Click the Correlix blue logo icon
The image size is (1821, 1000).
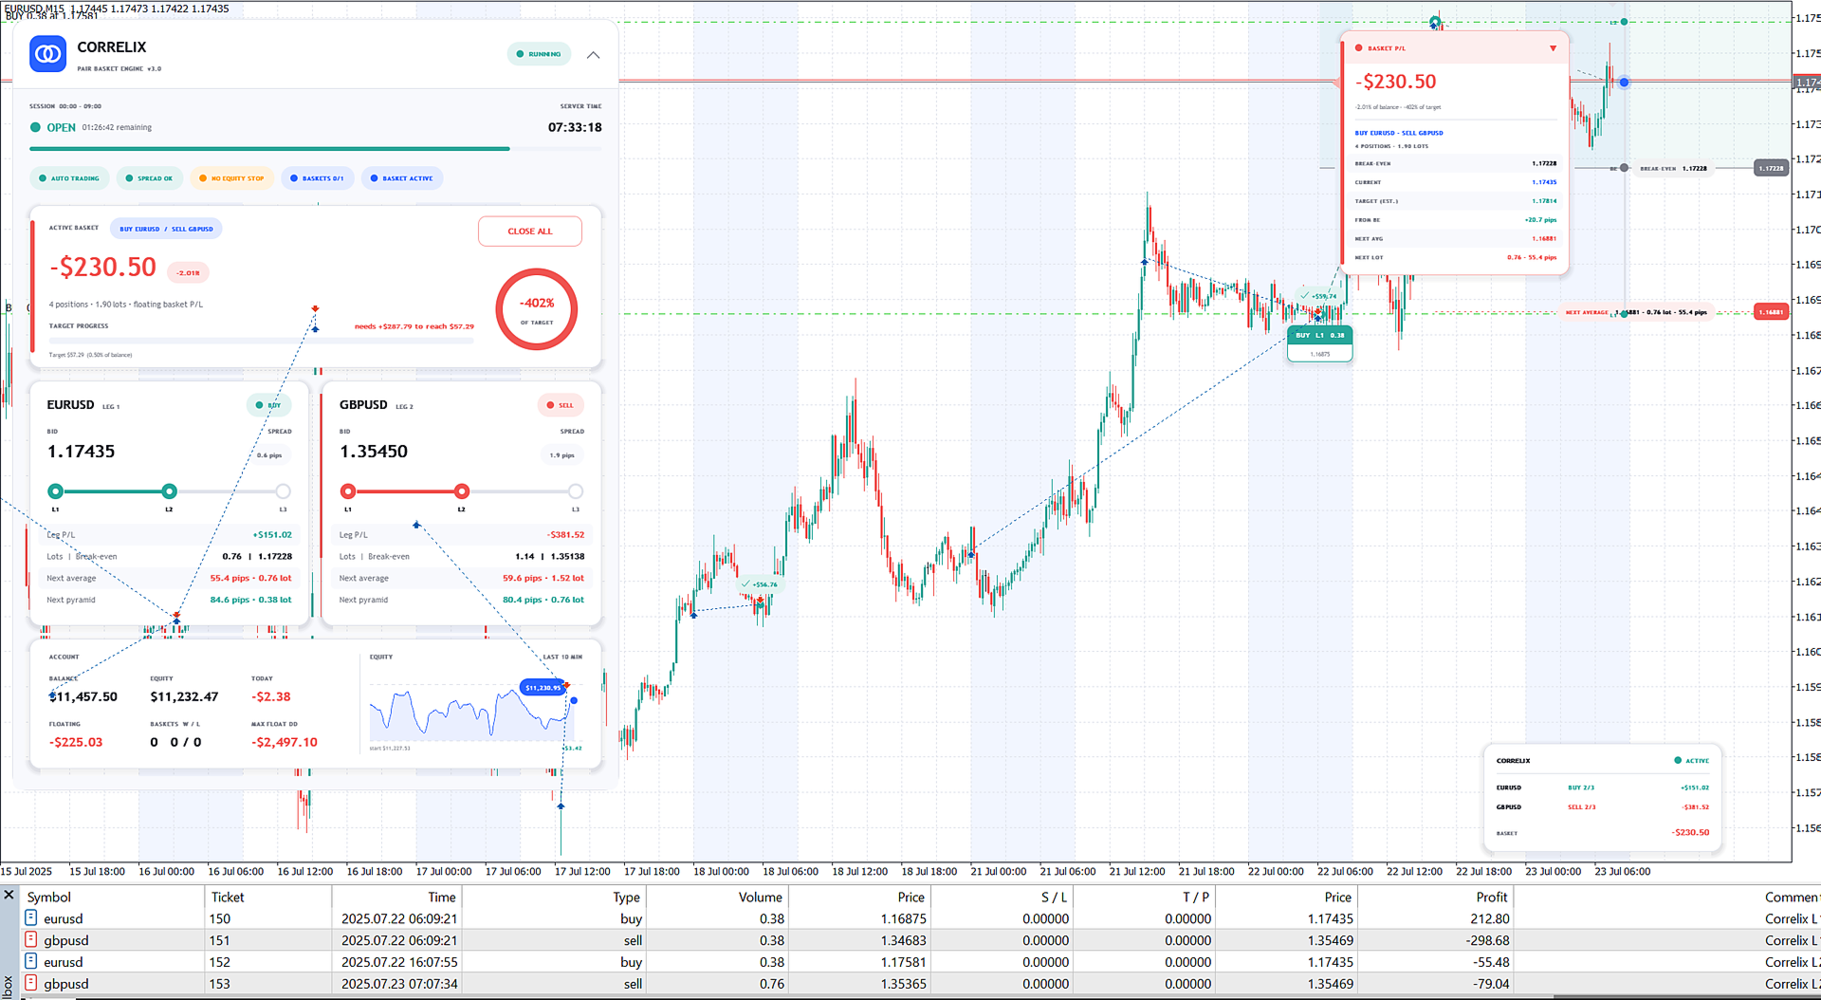pyautogui.click(x=47, y=54)
